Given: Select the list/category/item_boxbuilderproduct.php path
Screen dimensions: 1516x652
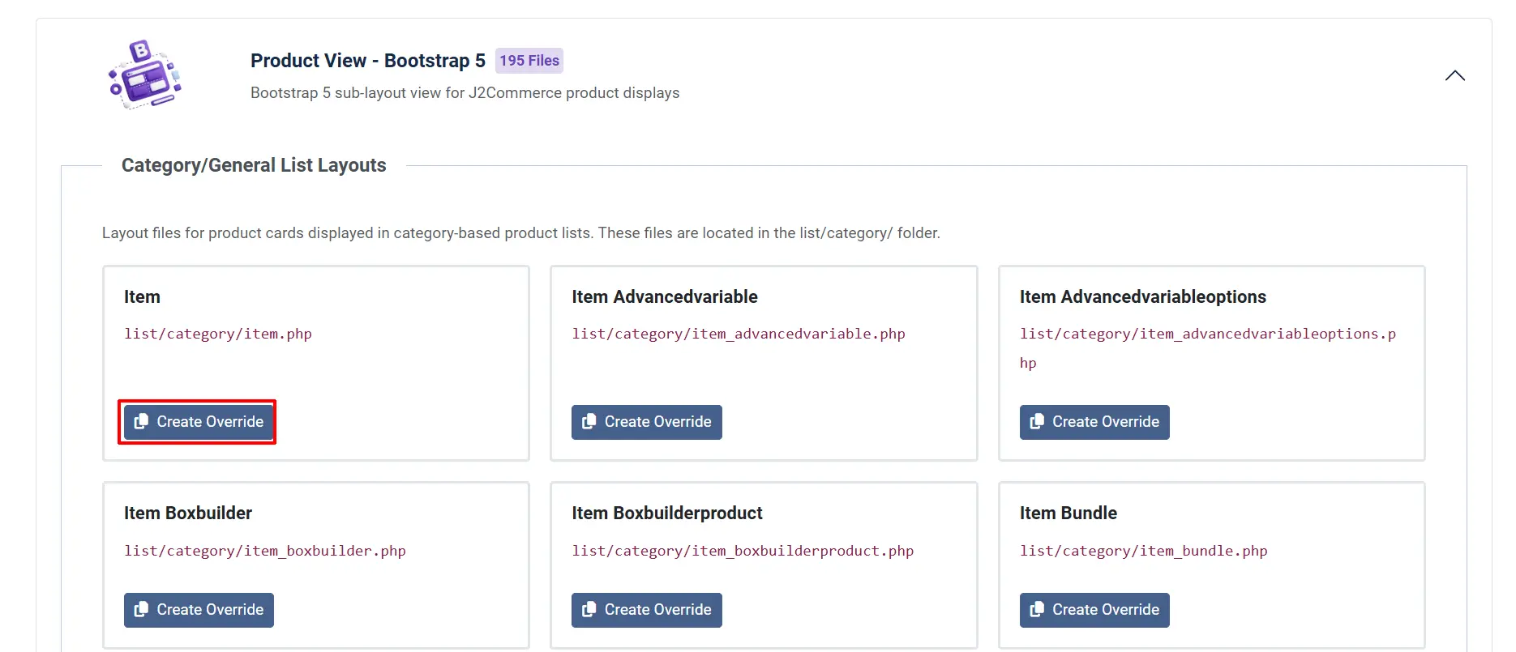Looking at the screenshot, I should point(743,551).
